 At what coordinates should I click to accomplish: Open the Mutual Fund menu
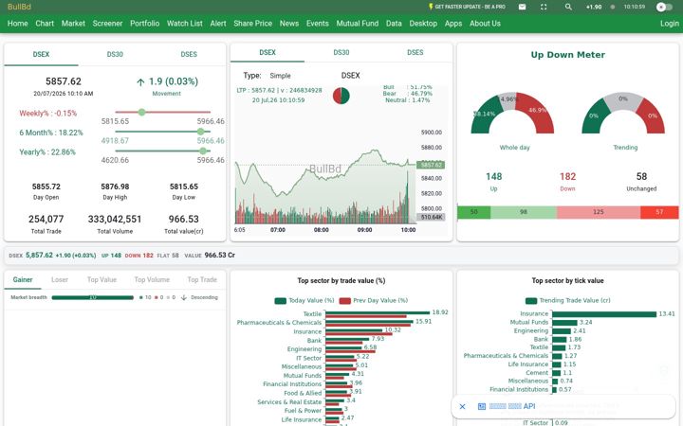coord(358,24)
